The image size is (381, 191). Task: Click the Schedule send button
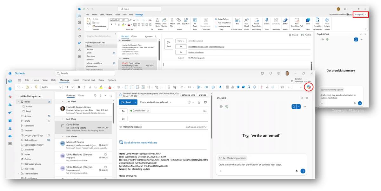tap(188, 95)
